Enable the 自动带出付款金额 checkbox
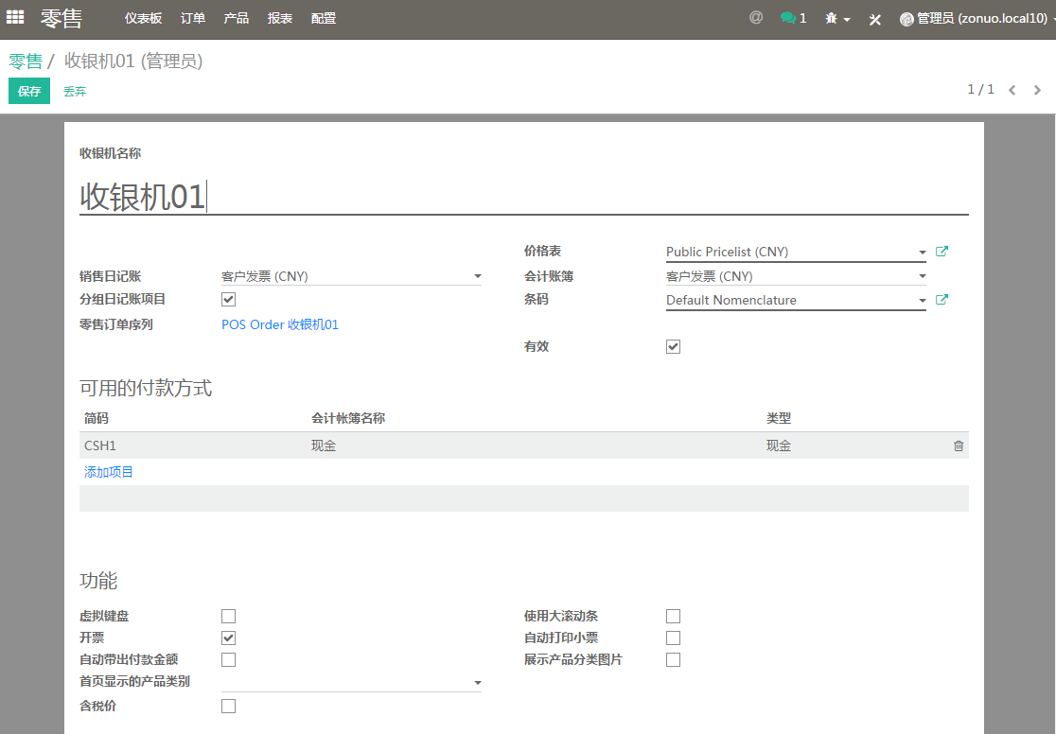1056x734 pixels. pyautogui.click(x=228, y=659)
